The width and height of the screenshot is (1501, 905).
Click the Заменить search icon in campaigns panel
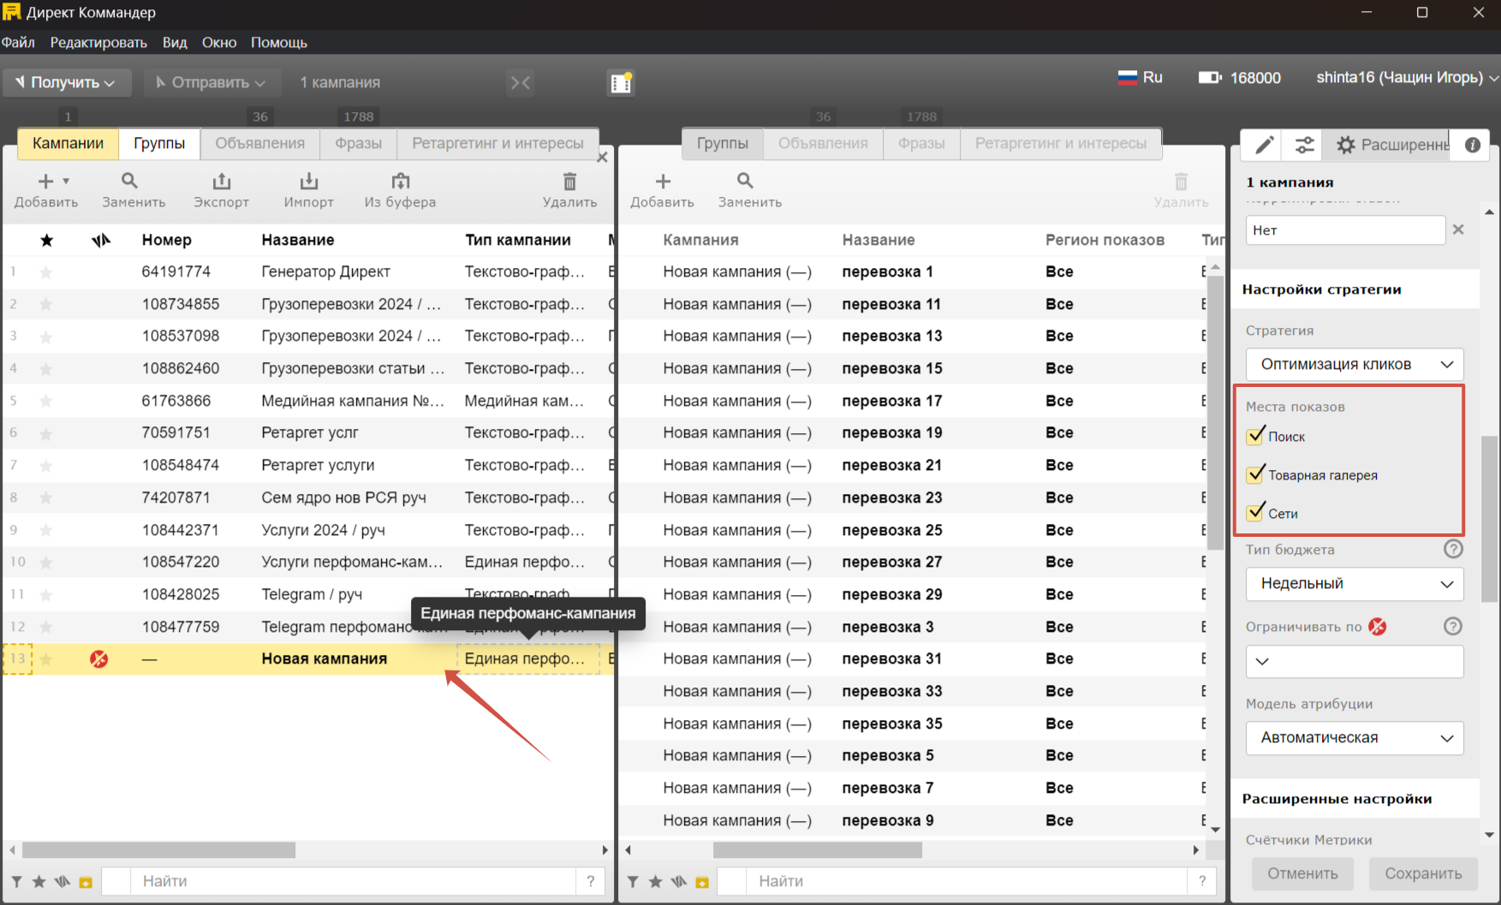click(x=129, y=181)
